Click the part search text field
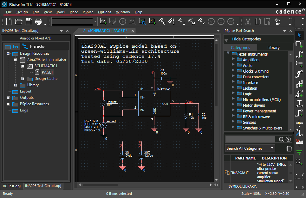The width and height of the screenshot is (306, 198). pyautogui.click(x=250, y=139)
